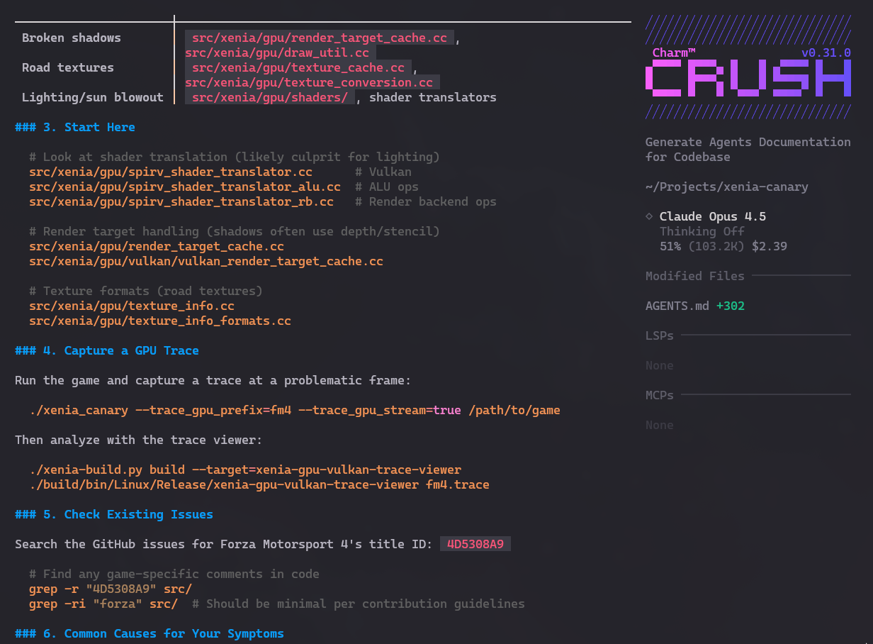Viewport: 873px width, 644px height.
Task: Click the diamond icon beside Claude Opus 4.5
Action: 649,216
